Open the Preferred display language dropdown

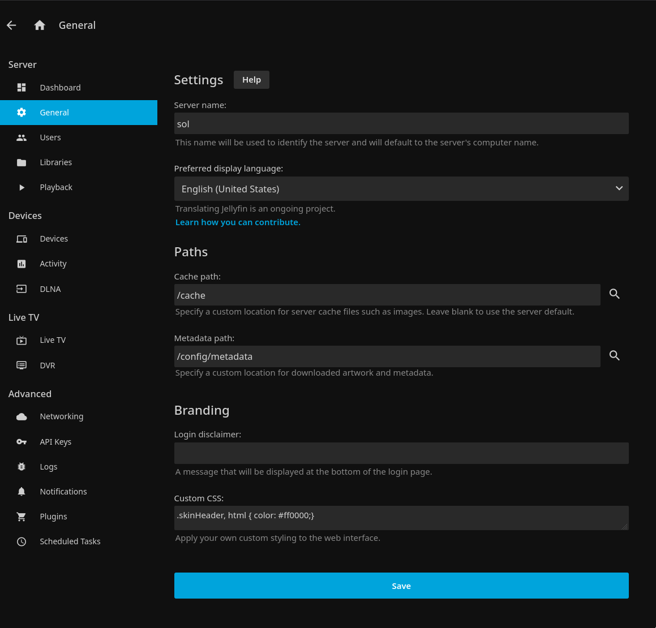coord(401,188)
